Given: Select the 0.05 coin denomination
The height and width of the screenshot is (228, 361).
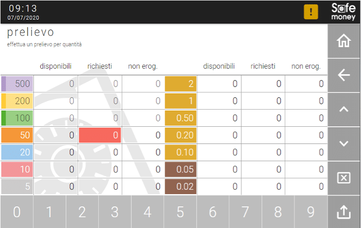Looking at the screenshot, I should (x=180, y=170).
